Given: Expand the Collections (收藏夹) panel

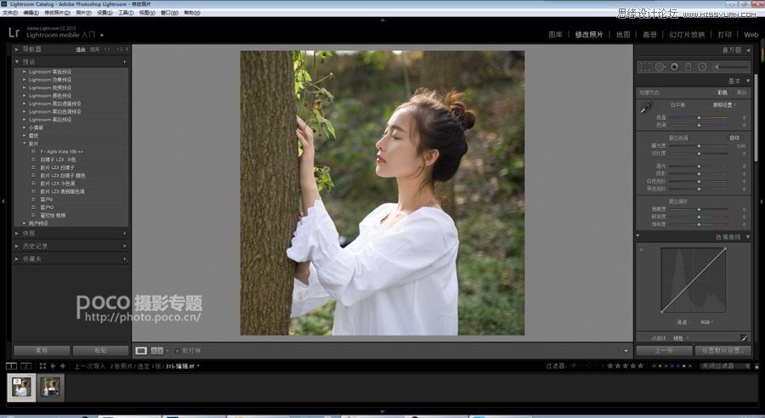Looking at the screenshot, I should point(17,259).
